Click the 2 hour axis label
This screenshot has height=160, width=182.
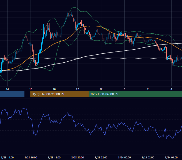point(148,89)
